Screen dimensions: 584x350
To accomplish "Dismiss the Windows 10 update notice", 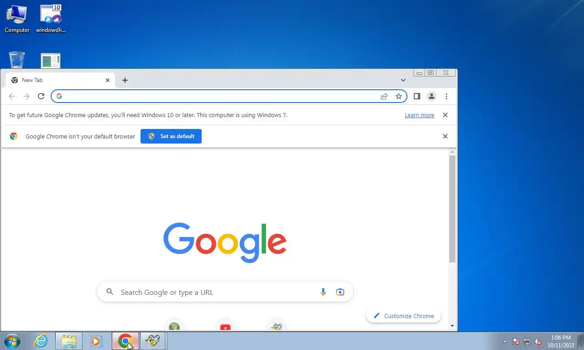I will [445, 115].
